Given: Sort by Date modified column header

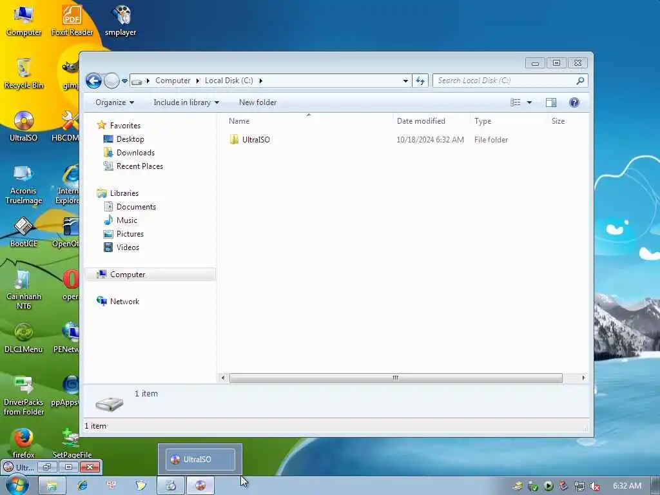Looking at the screenshot, I should 421,121.
